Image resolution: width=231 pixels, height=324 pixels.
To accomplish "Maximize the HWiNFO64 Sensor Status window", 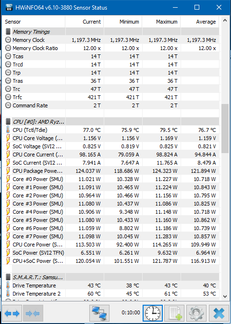I will click(x=197, y=7).
